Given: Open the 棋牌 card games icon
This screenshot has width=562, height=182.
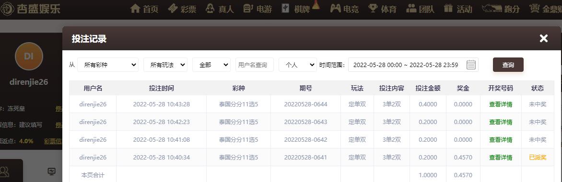Looking at the screenshot, I should tap(286, 9).
